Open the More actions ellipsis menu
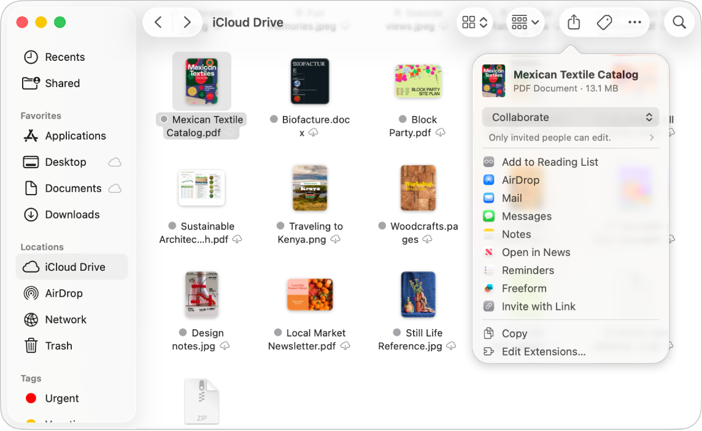The height and width of the screenshot is (431, 702). (x=634, y=22)
